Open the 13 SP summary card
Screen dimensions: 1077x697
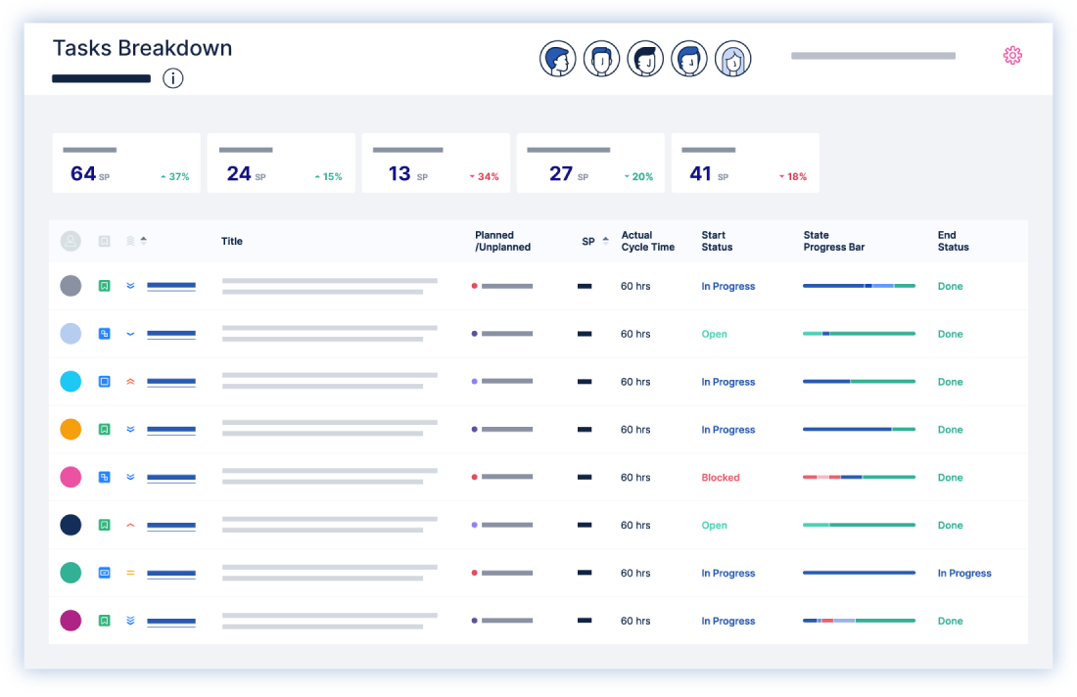(x=436, y=163)
